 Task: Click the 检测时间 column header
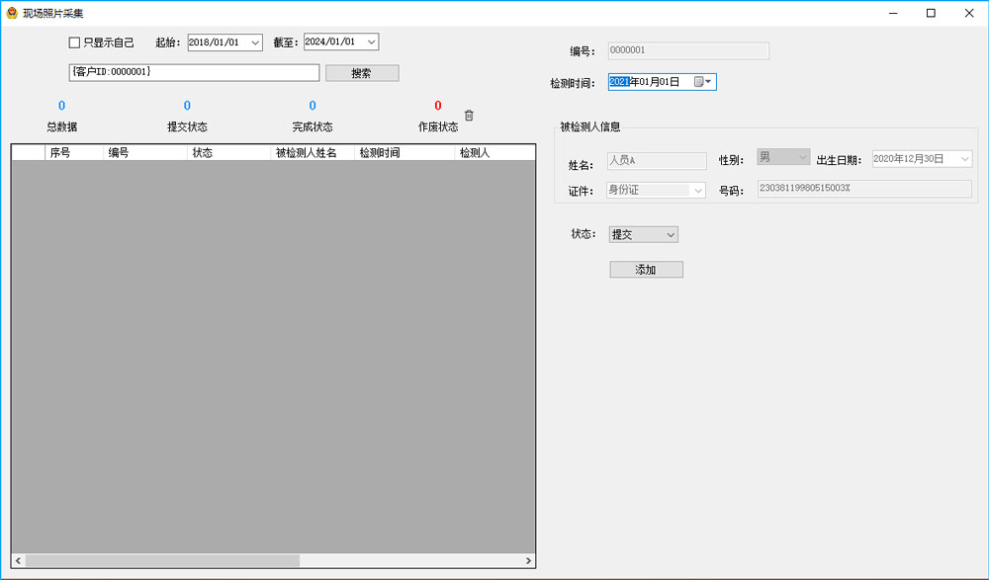coord(403,153)
